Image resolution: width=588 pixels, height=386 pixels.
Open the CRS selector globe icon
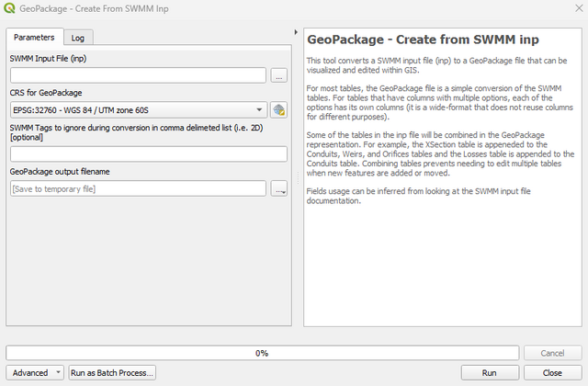[278, 110]
